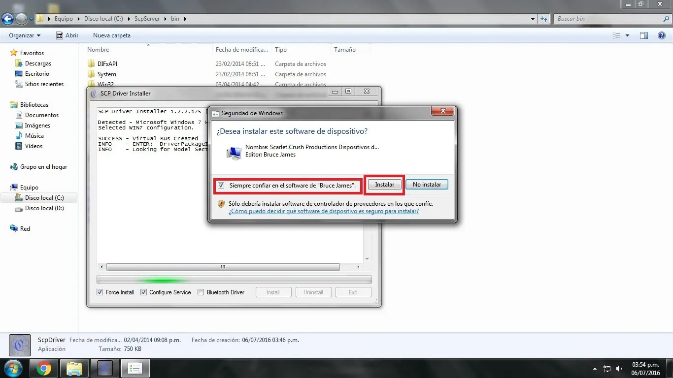This screenshot has height=378, width=673.
Task: Click the Vídeos library icon
Action: (x=19, y=146)
